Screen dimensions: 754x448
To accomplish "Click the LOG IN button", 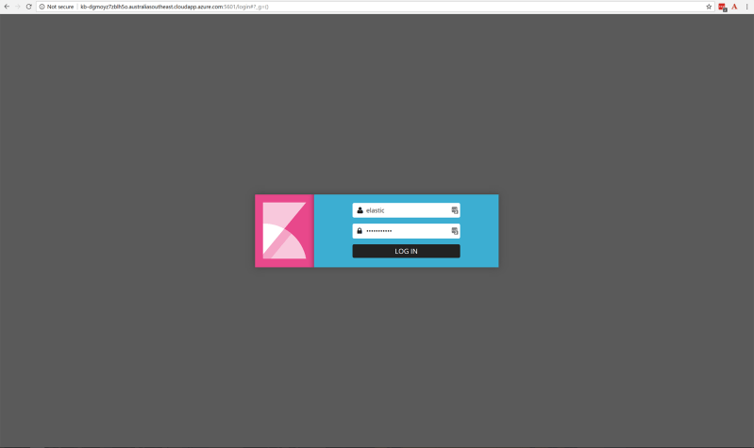I will (x=406, y=251).
